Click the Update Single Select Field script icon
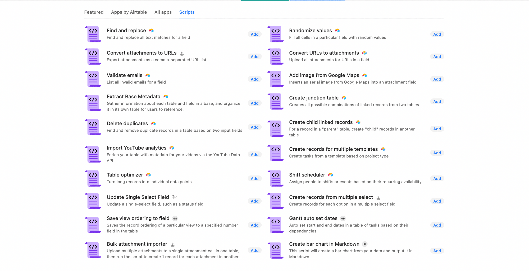529x271 pixels. point(93,201)
